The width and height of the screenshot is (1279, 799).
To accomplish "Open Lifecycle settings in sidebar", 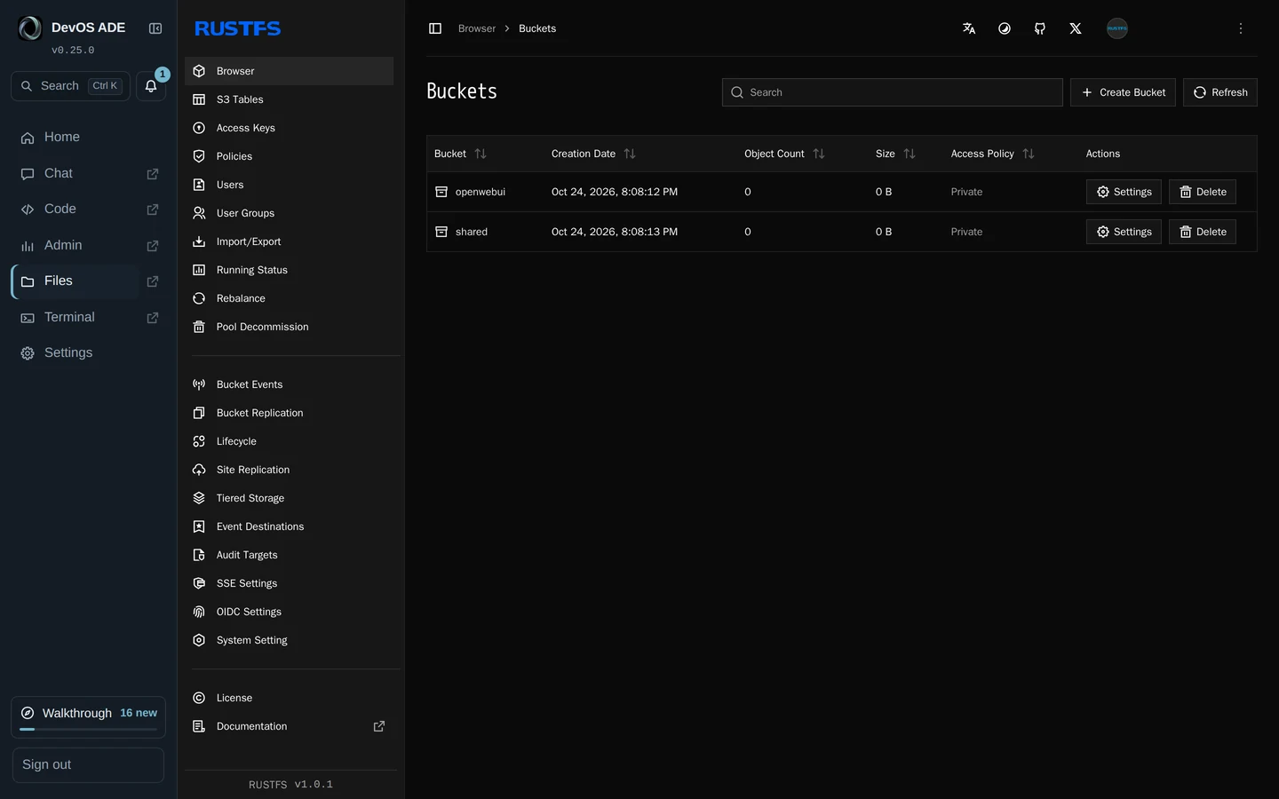I will tap(289, 441).
